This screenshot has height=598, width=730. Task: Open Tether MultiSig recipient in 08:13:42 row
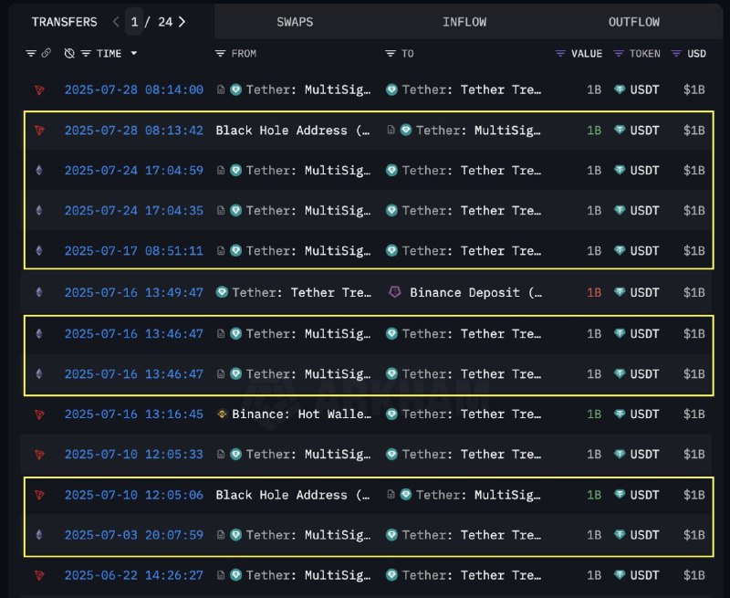coord(478,130)
